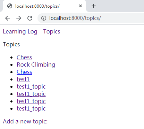The width and height of the screenshot is (144, 129).
Task: Follow the Add a new topic link
Action: point(25,121)
